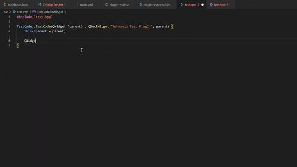Click JSON braces icon on buildspec.json tab
The image size is (297, 167).
[5, 4]
